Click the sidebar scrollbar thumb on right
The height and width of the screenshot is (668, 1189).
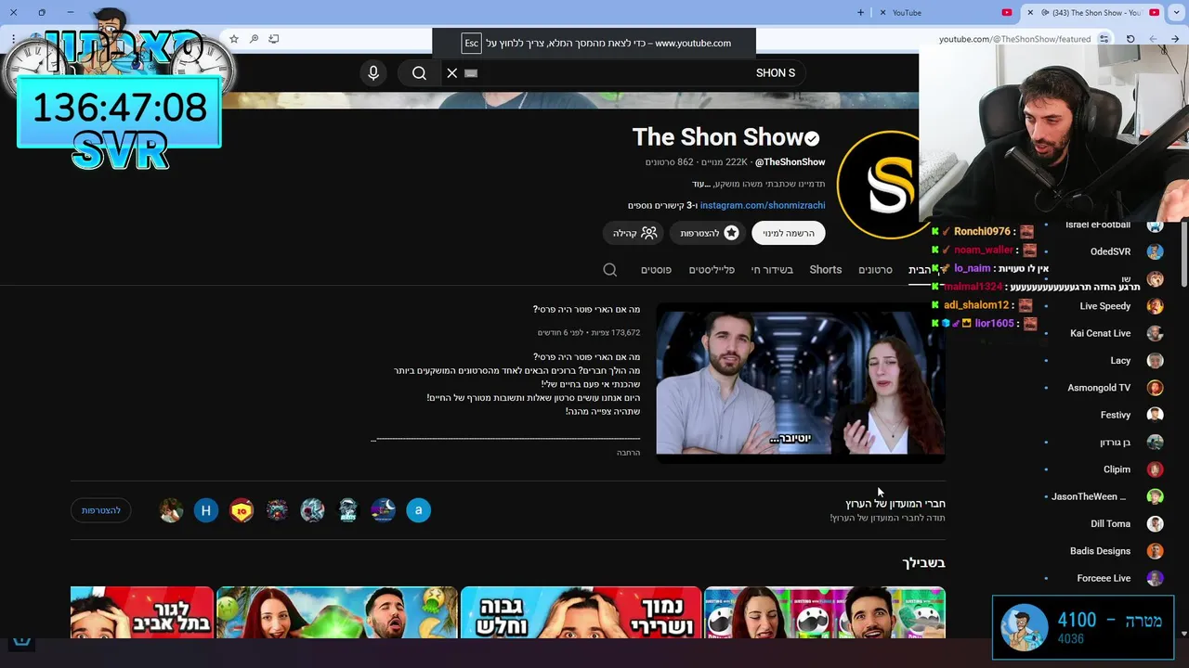pos(1183,252)
